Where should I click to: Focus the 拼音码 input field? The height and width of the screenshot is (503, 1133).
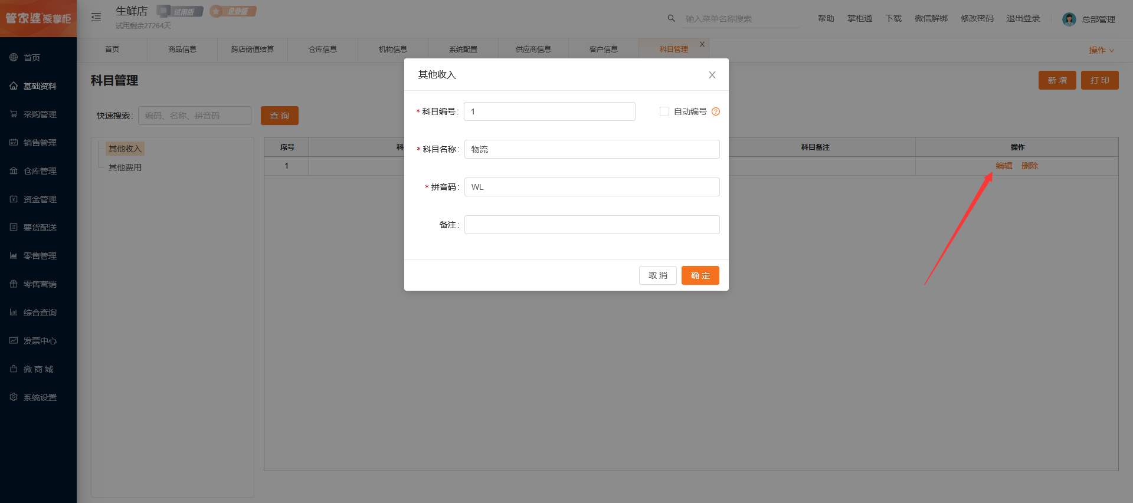pos(592,187)
